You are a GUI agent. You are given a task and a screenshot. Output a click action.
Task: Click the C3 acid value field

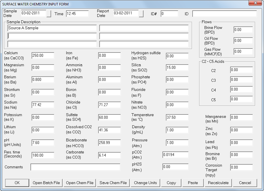241,80
